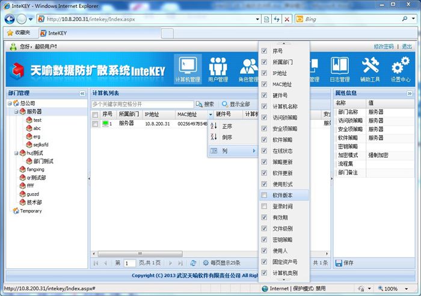Image resolution: width=421 pixels, height=296 pixels.
Task: Open 角色管理 module icon
Action: tap(248, 69)
